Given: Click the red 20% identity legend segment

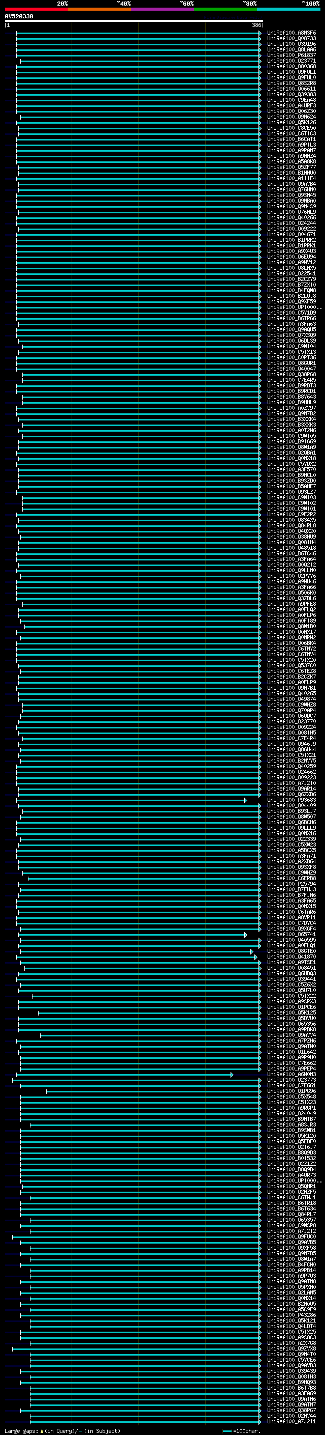Looking at the screenshot, I should [36, 9].
